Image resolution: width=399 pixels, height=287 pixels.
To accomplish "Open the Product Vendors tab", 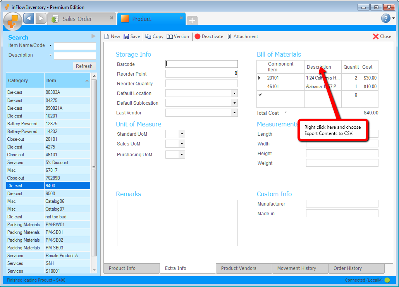I will pyautogui.click(x=244, y=268).
